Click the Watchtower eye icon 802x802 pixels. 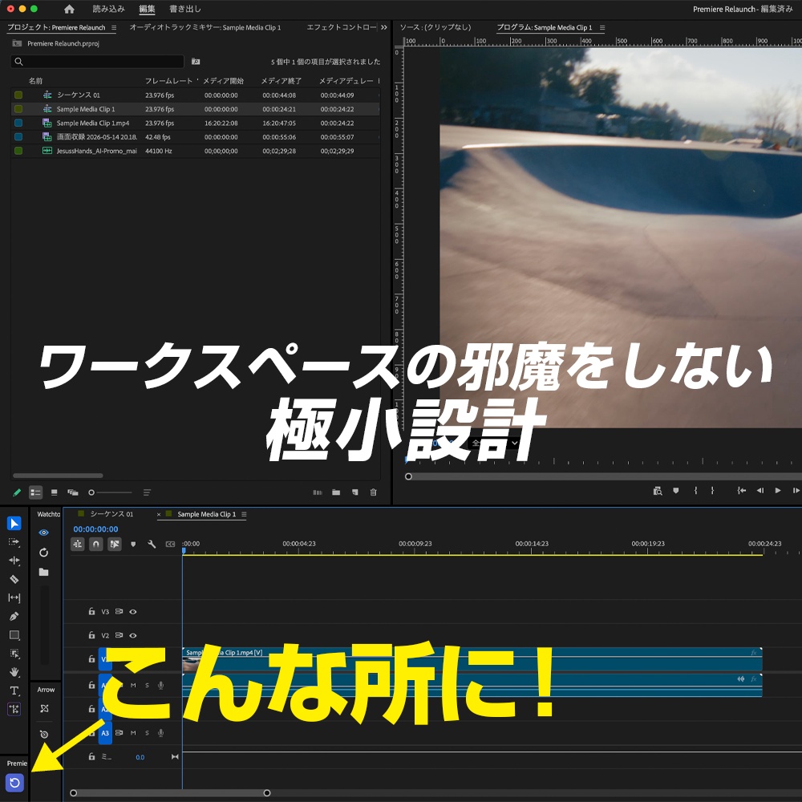tap(44, 533)
